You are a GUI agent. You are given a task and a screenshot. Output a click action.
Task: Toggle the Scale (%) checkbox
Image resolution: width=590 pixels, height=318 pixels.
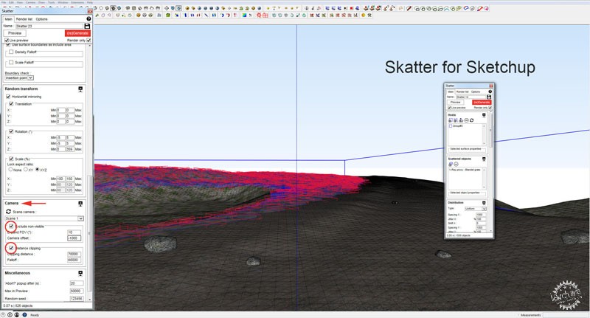(x=11, y=159)
